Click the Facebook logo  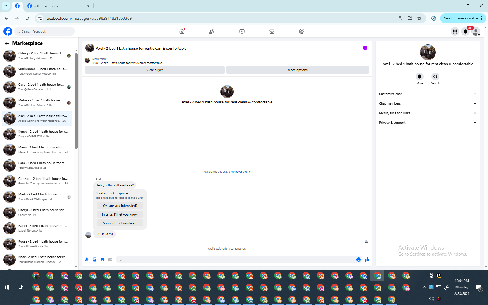click(8, 31)
